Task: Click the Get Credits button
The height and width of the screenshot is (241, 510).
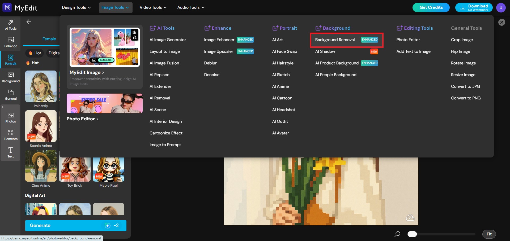Action: tap(431, 7)
